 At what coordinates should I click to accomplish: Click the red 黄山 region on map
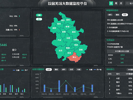[74, 57]
